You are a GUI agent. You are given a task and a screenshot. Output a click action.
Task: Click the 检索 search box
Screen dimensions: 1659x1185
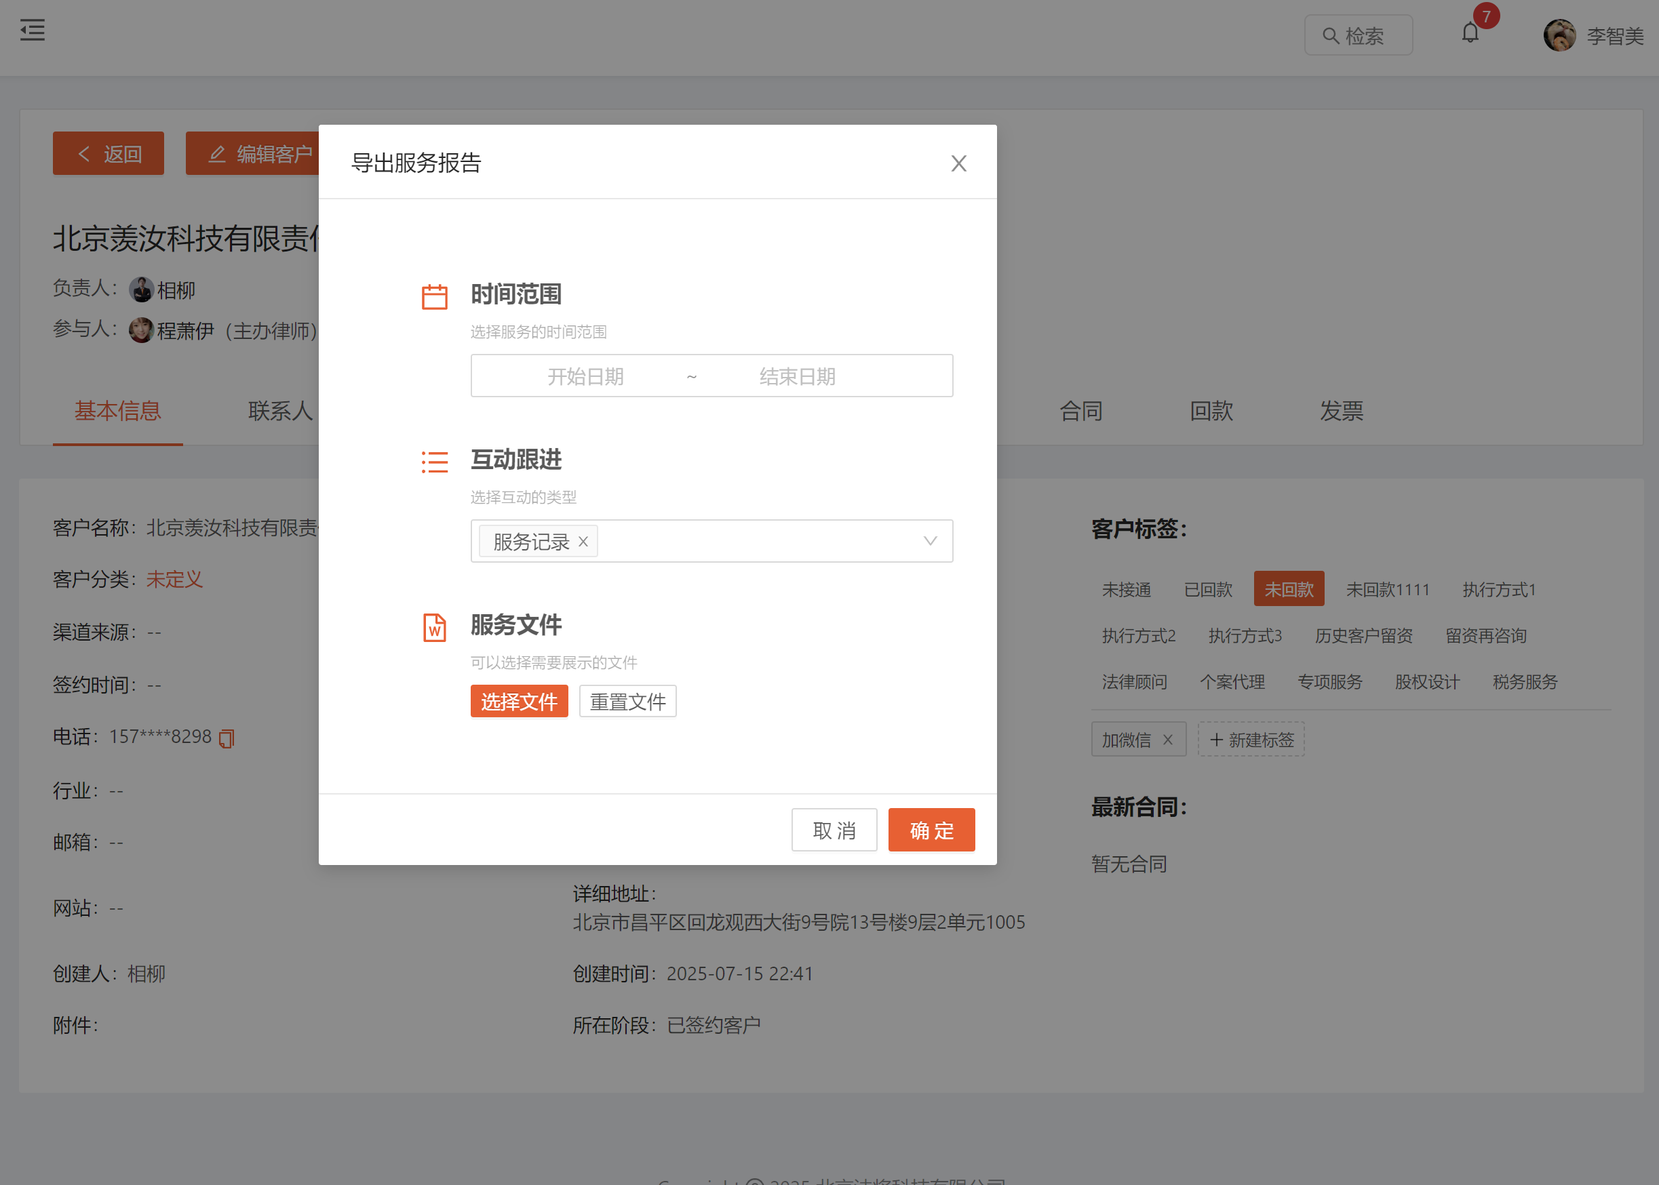(x=1359, y=35)
